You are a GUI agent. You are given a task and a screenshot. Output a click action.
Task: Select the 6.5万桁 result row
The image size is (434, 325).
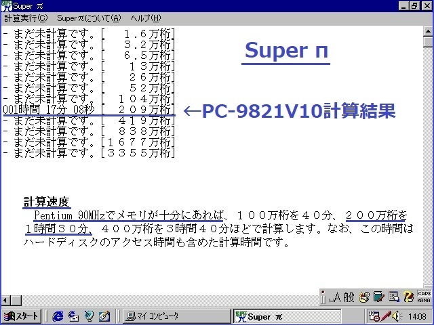(89, 56)
